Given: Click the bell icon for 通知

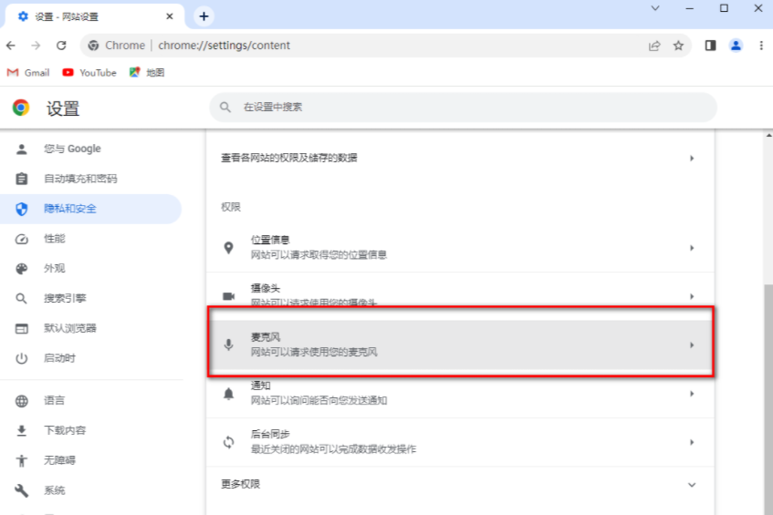Looking at the screenshot, I should [228, 394].
